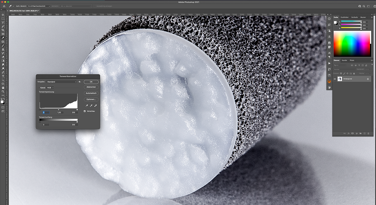The image size is (376, 205).
Task: Toggle Quick Mask mode in toolbar
Action: [x=3, y=107]
